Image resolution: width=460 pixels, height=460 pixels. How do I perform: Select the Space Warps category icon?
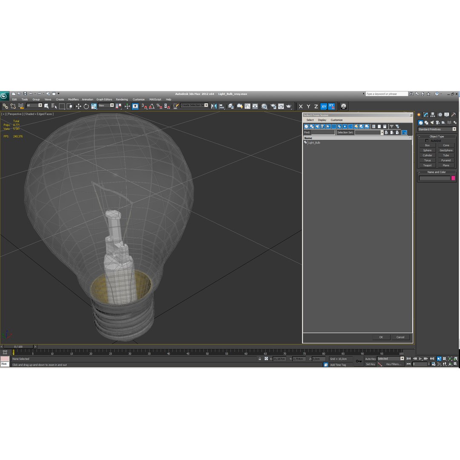tap(449, 123)
